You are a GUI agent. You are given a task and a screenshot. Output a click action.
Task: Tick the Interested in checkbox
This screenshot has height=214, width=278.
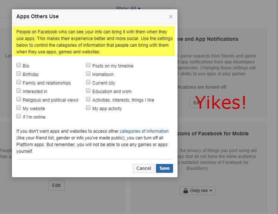click(19, 90)
